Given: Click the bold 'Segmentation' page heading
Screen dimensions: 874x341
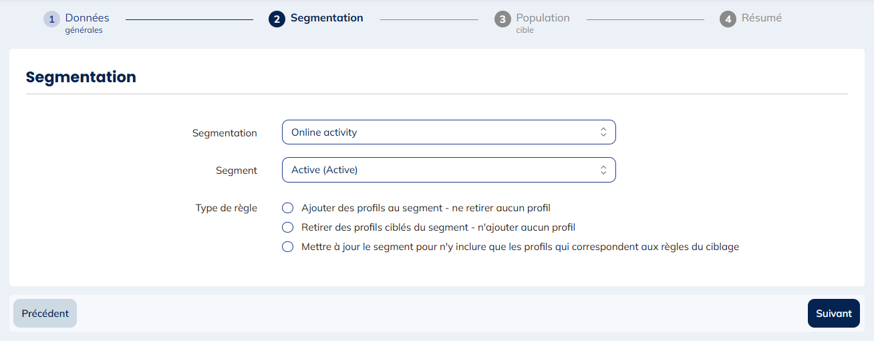Looking at the screenshot, I should (x=81, y=77).
